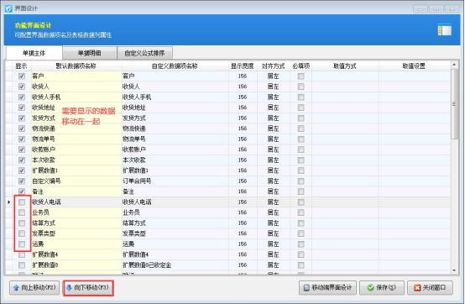The width and height of the screenshot is (465, 304).
Task: Check 显示 checkbox for 业务员 row
Action: pyautogui.click(x=22, y=212)
